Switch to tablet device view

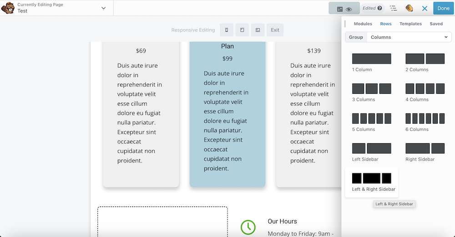pyautogui.click(x=242, y=30)
